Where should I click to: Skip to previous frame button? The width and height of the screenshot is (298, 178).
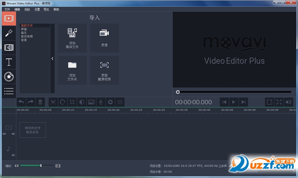224,102
